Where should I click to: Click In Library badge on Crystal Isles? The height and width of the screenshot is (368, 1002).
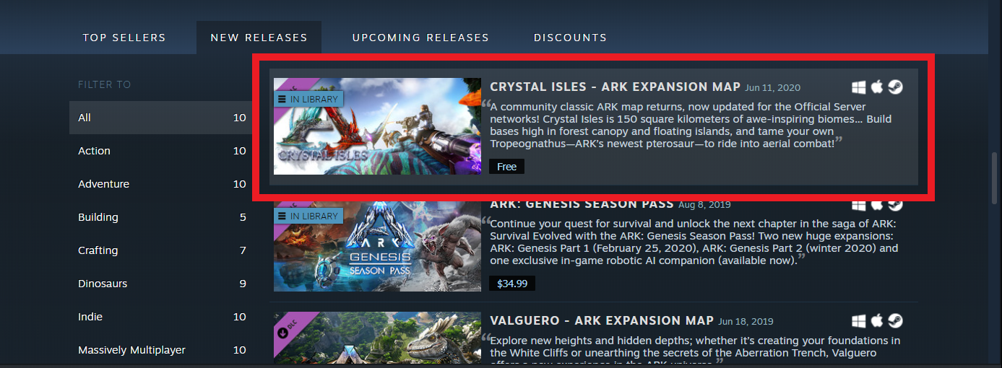[308, 98]
